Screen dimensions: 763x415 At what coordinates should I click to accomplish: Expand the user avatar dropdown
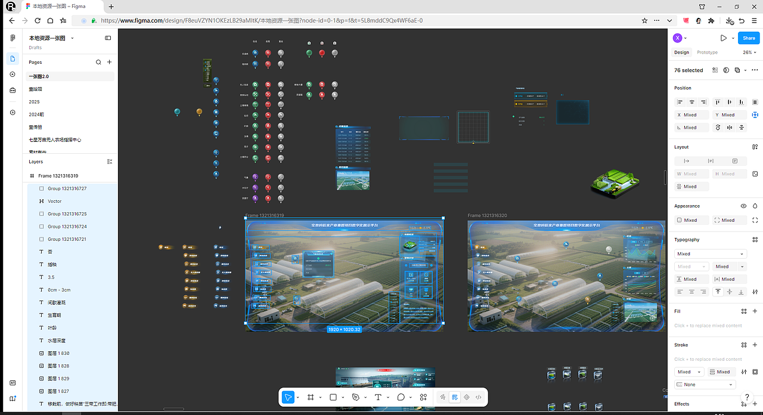point(686,38)
